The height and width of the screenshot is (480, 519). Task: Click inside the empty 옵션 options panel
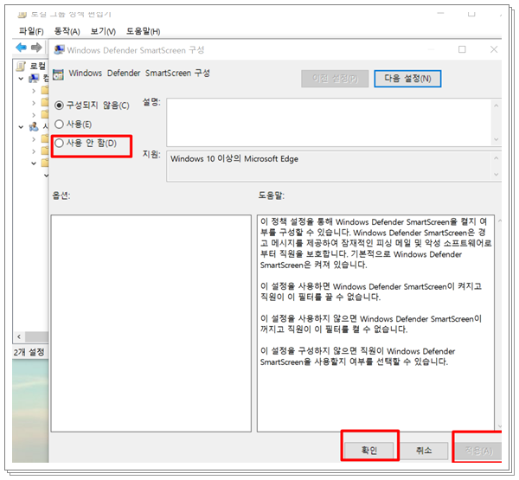151,323
